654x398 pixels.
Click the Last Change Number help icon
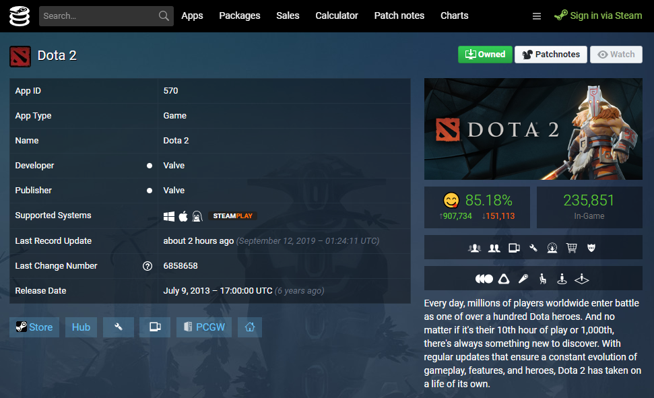click(x=148, y=266)
